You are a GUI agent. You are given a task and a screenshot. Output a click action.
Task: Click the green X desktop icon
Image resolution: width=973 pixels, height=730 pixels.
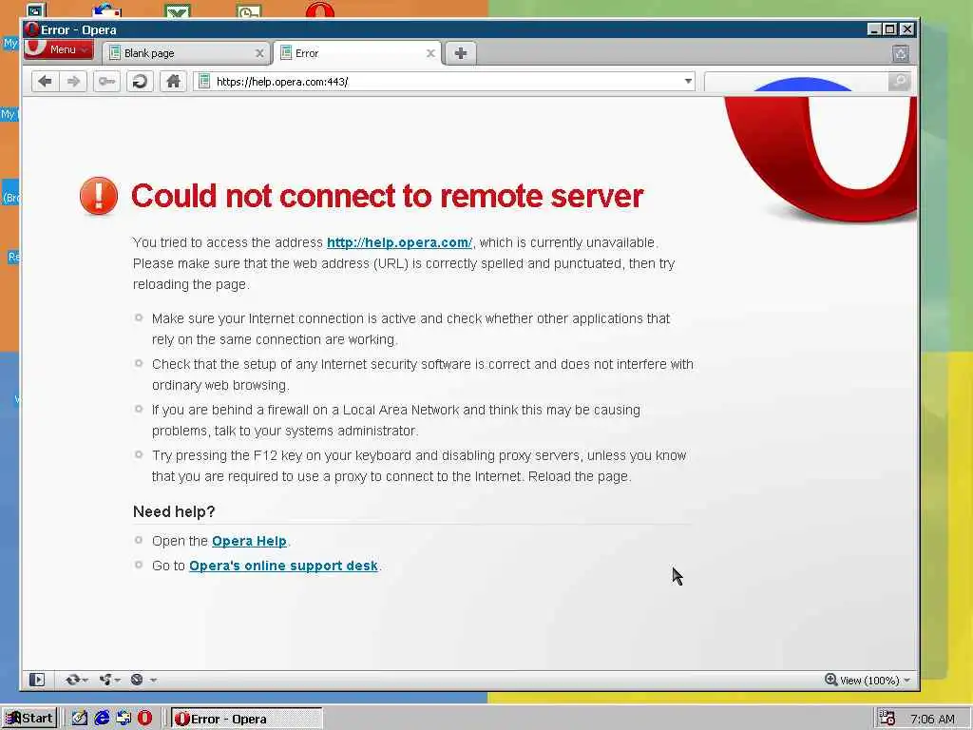(x=178, y=11)
